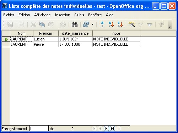
Task: Open the Édition menu
Action: (x=24, y=15)
